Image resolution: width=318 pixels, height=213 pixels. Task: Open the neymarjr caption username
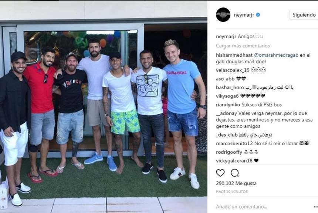point(226,37)
